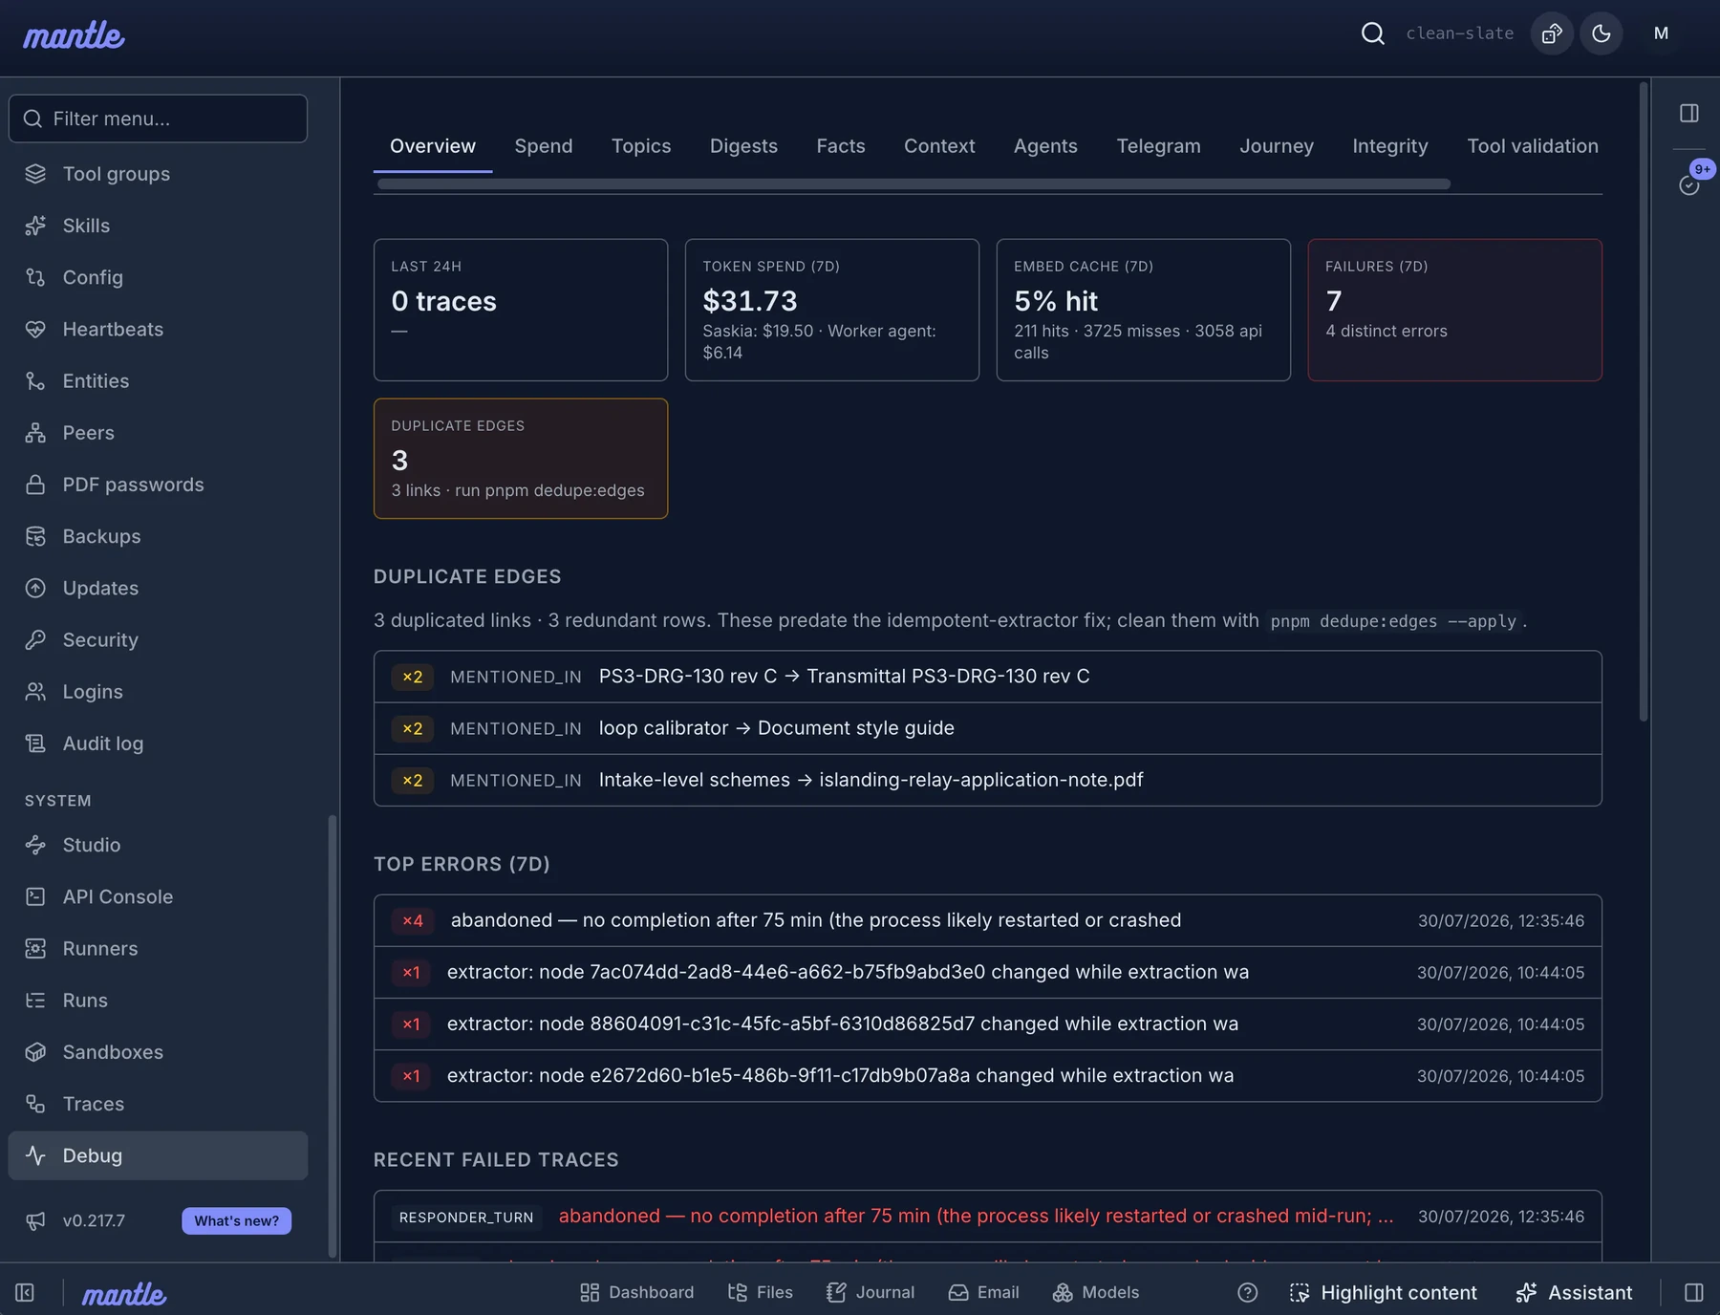Click the Embed Cache (7D) card
1720x1315 pixels.
coord(1143,310)
